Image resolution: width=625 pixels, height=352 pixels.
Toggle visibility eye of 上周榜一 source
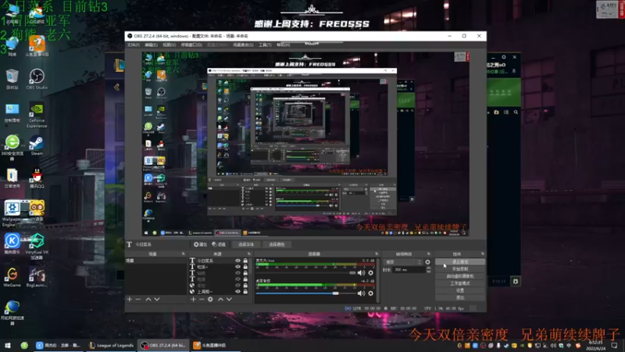[237, 292]
